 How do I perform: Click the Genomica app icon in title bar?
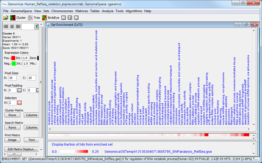pos(4,4)
